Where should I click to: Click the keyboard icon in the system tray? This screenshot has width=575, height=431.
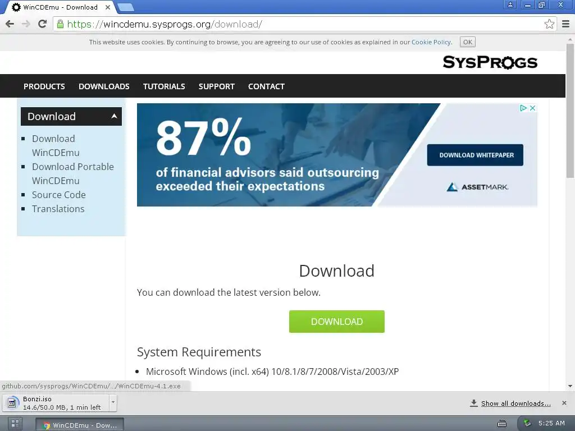click(x=501, y=424)
